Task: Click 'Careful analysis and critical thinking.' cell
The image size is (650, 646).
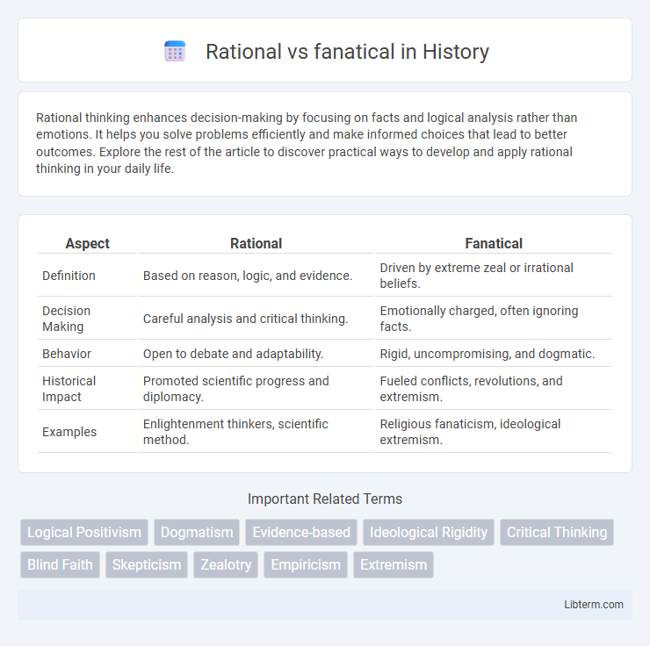Action: 256,319
